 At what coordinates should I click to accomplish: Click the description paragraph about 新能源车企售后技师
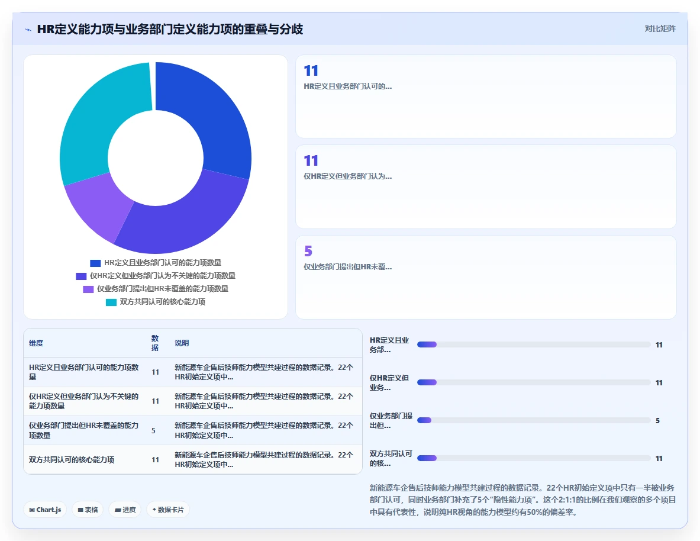tap(522, 500)
